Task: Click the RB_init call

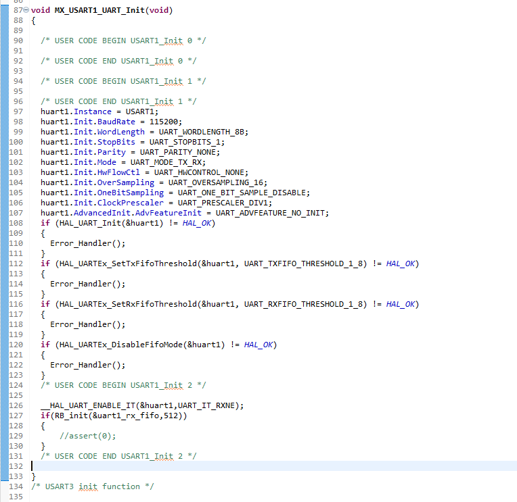Action: point(71,416)
